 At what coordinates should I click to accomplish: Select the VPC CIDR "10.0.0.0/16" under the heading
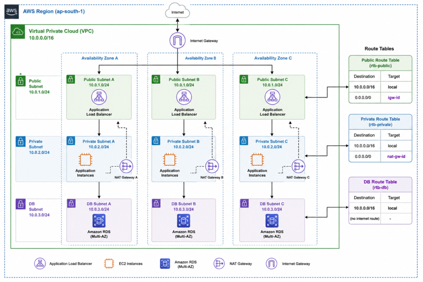point(41,38)
